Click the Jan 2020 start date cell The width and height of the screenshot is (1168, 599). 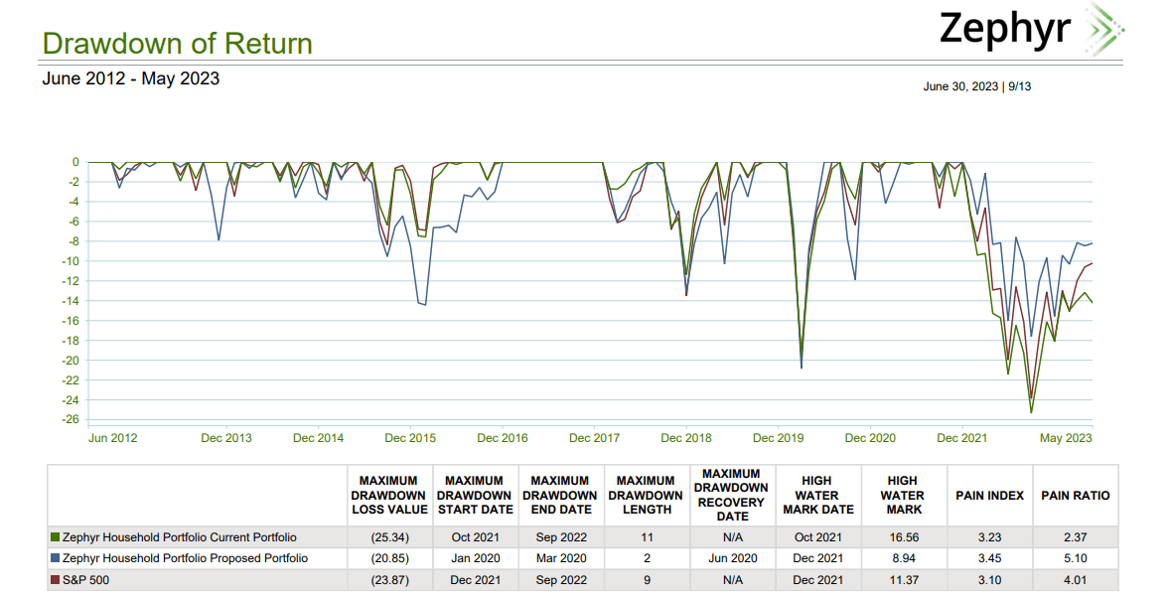pos(475,558)
